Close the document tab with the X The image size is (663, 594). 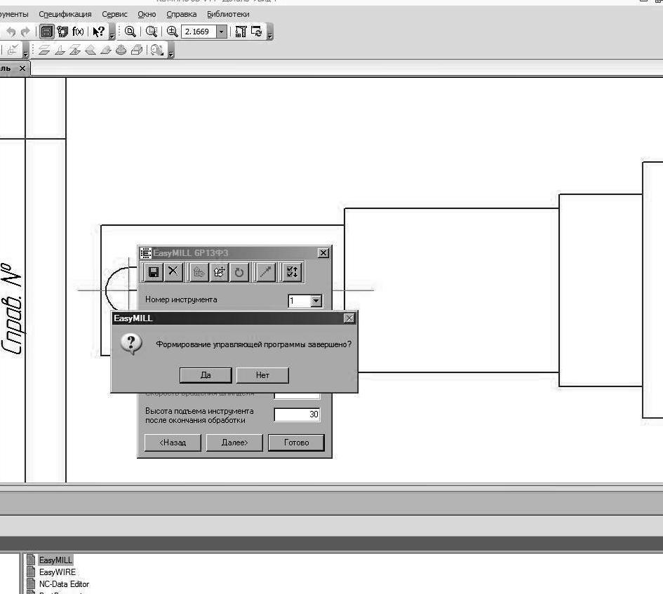point(22,68)
